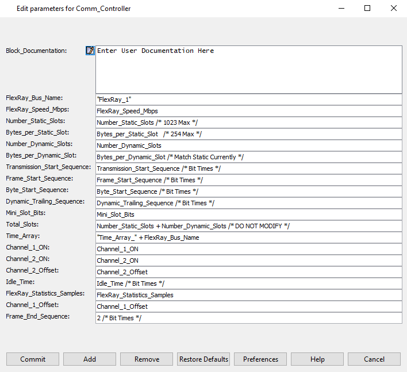The width and height of the screenshot is (407, 372).
Task: Click Restore Defaults button
Action: pos(203,359)
